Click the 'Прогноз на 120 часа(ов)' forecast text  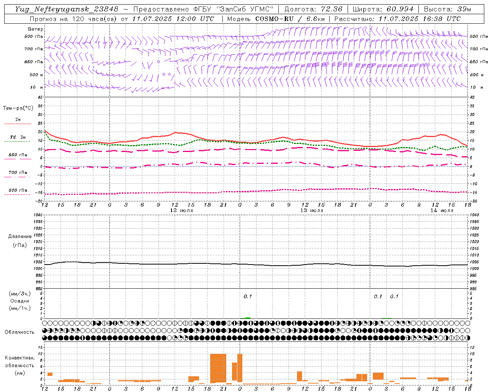coord(73,19)
